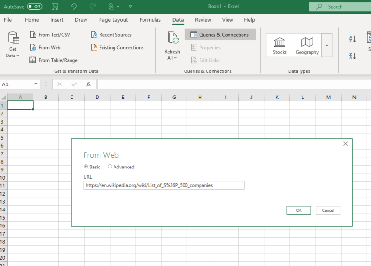Select the Basic radio button

click(86, 167)
